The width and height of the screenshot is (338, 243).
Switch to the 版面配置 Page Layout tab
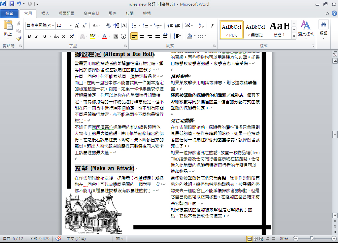pos(66,13)
